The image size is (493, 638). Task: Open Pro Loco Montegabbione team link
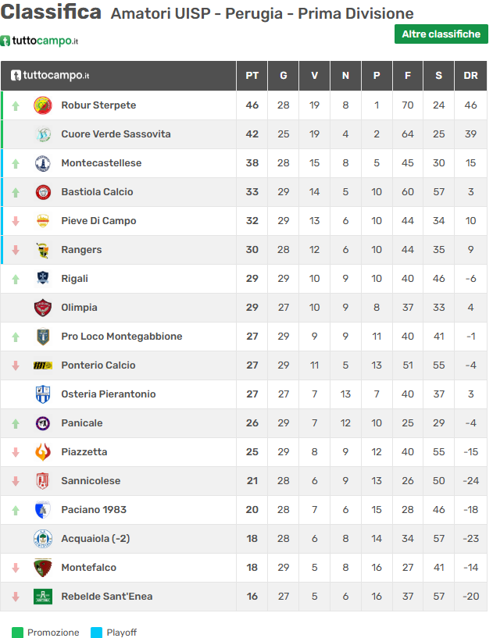point(121,337)
